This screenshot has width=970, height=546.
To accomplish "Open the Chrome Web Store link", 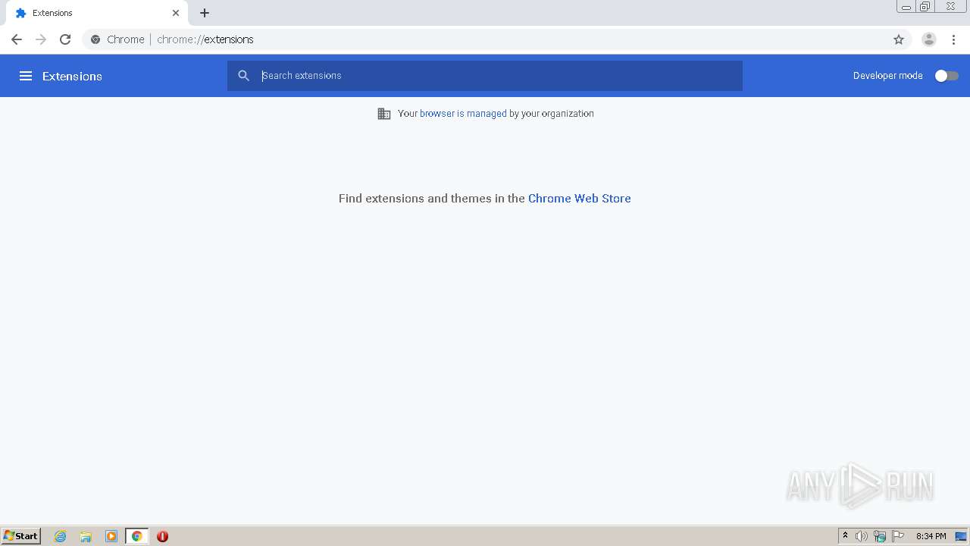I will [579, 198].
